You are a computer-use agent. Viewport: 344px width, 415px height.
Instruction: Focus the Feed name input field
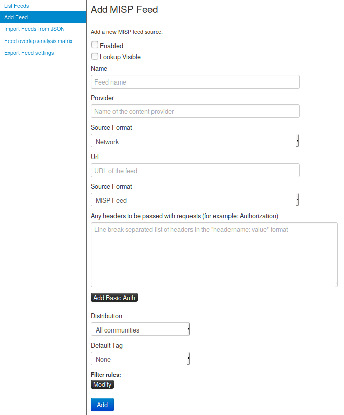(x=195, y=82)
